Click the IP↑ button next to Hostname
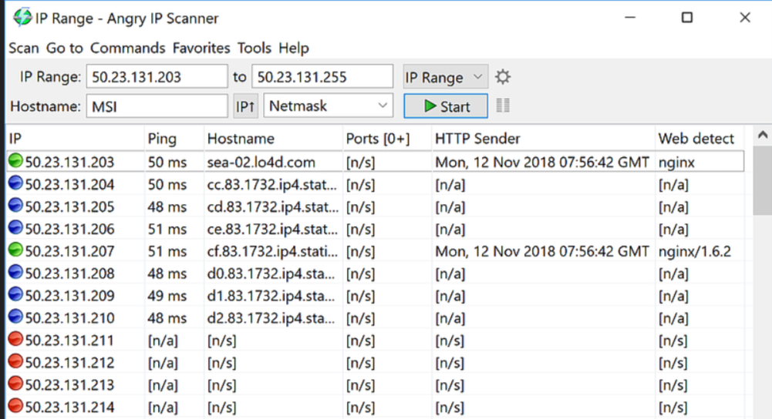The height and width of the screenshot is (419, 772). pyautogui.click(x=245, y=106)
